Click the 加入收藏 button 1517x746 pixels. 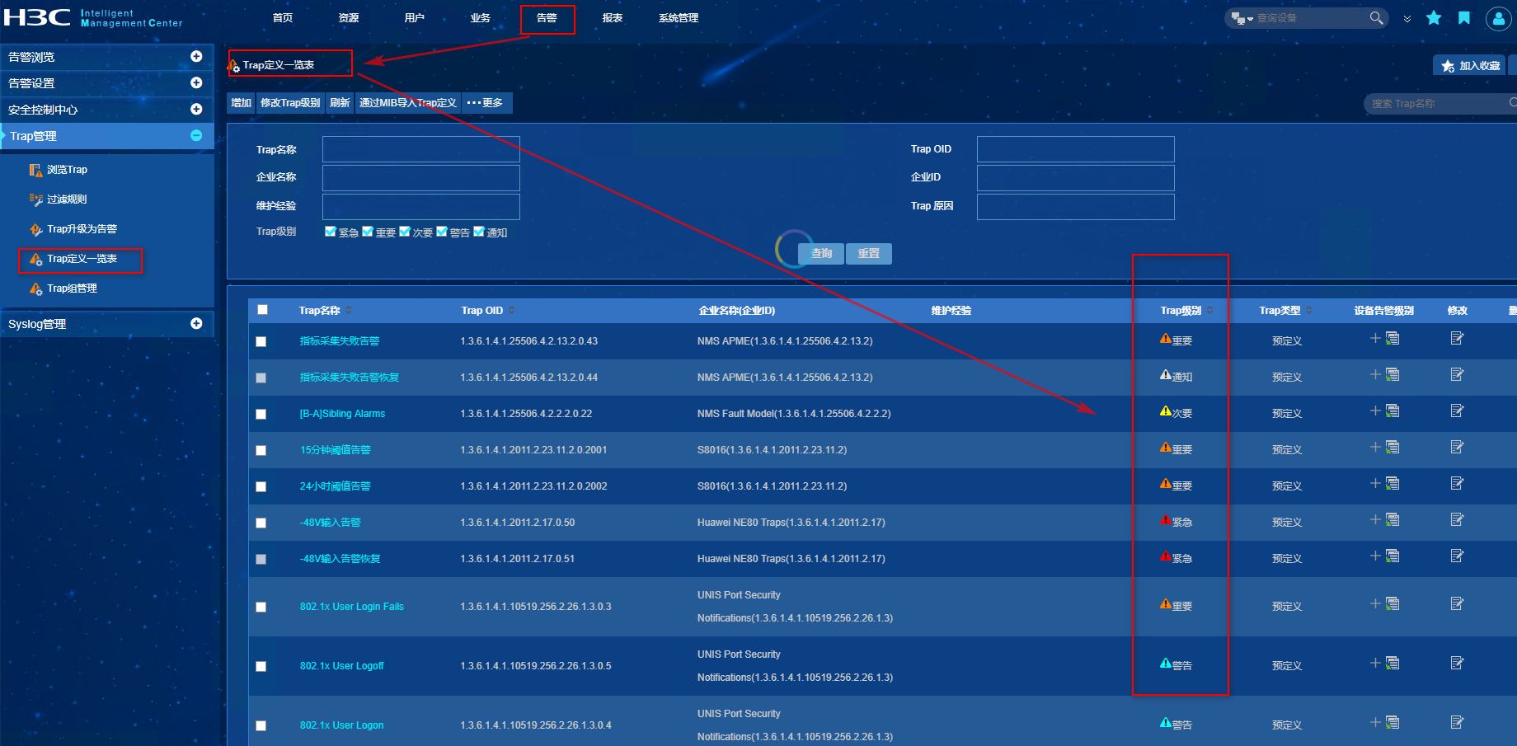[1470, 66]
